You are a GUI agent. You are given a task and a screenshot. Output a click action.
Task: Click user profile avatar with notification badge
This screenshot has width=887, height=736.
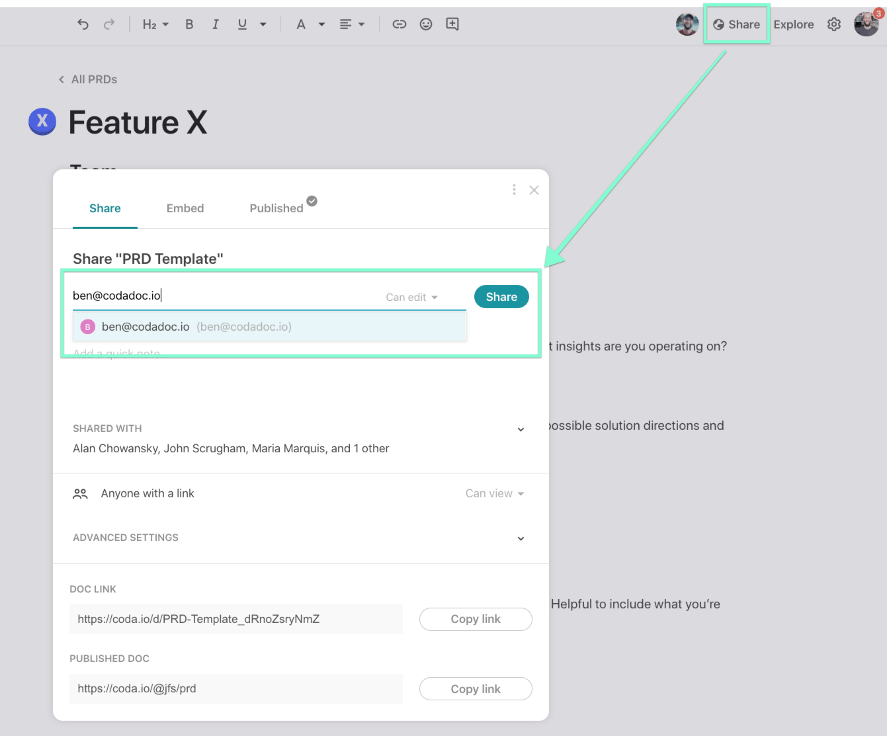tap(866, 24)
